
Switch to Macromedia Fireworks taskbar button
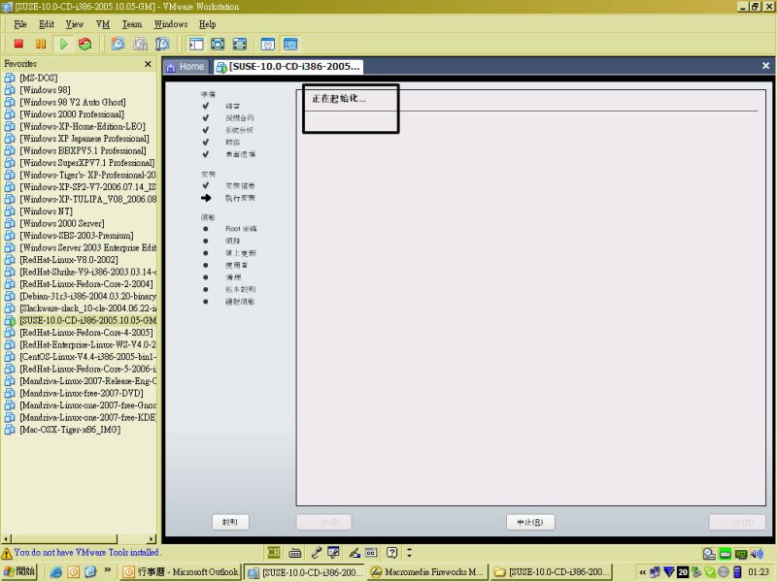tap(427, 572)
